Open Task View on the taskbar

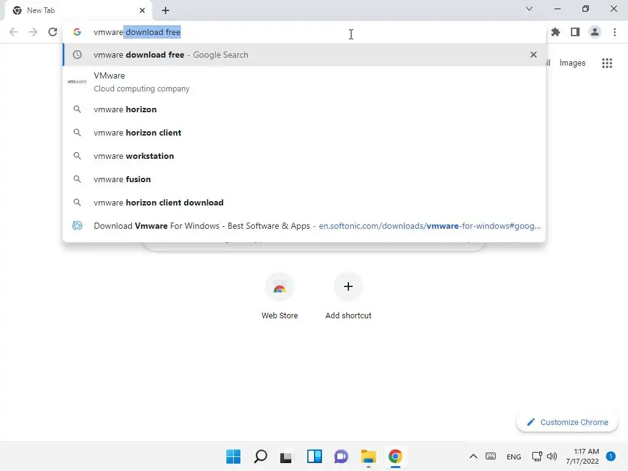287,456
